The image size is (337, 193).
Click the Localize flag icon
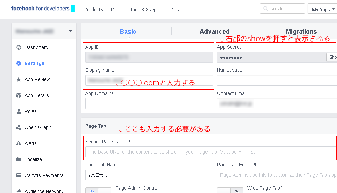pos(19,159)
